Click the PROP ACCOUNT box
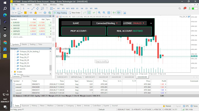 click(84, 31)
